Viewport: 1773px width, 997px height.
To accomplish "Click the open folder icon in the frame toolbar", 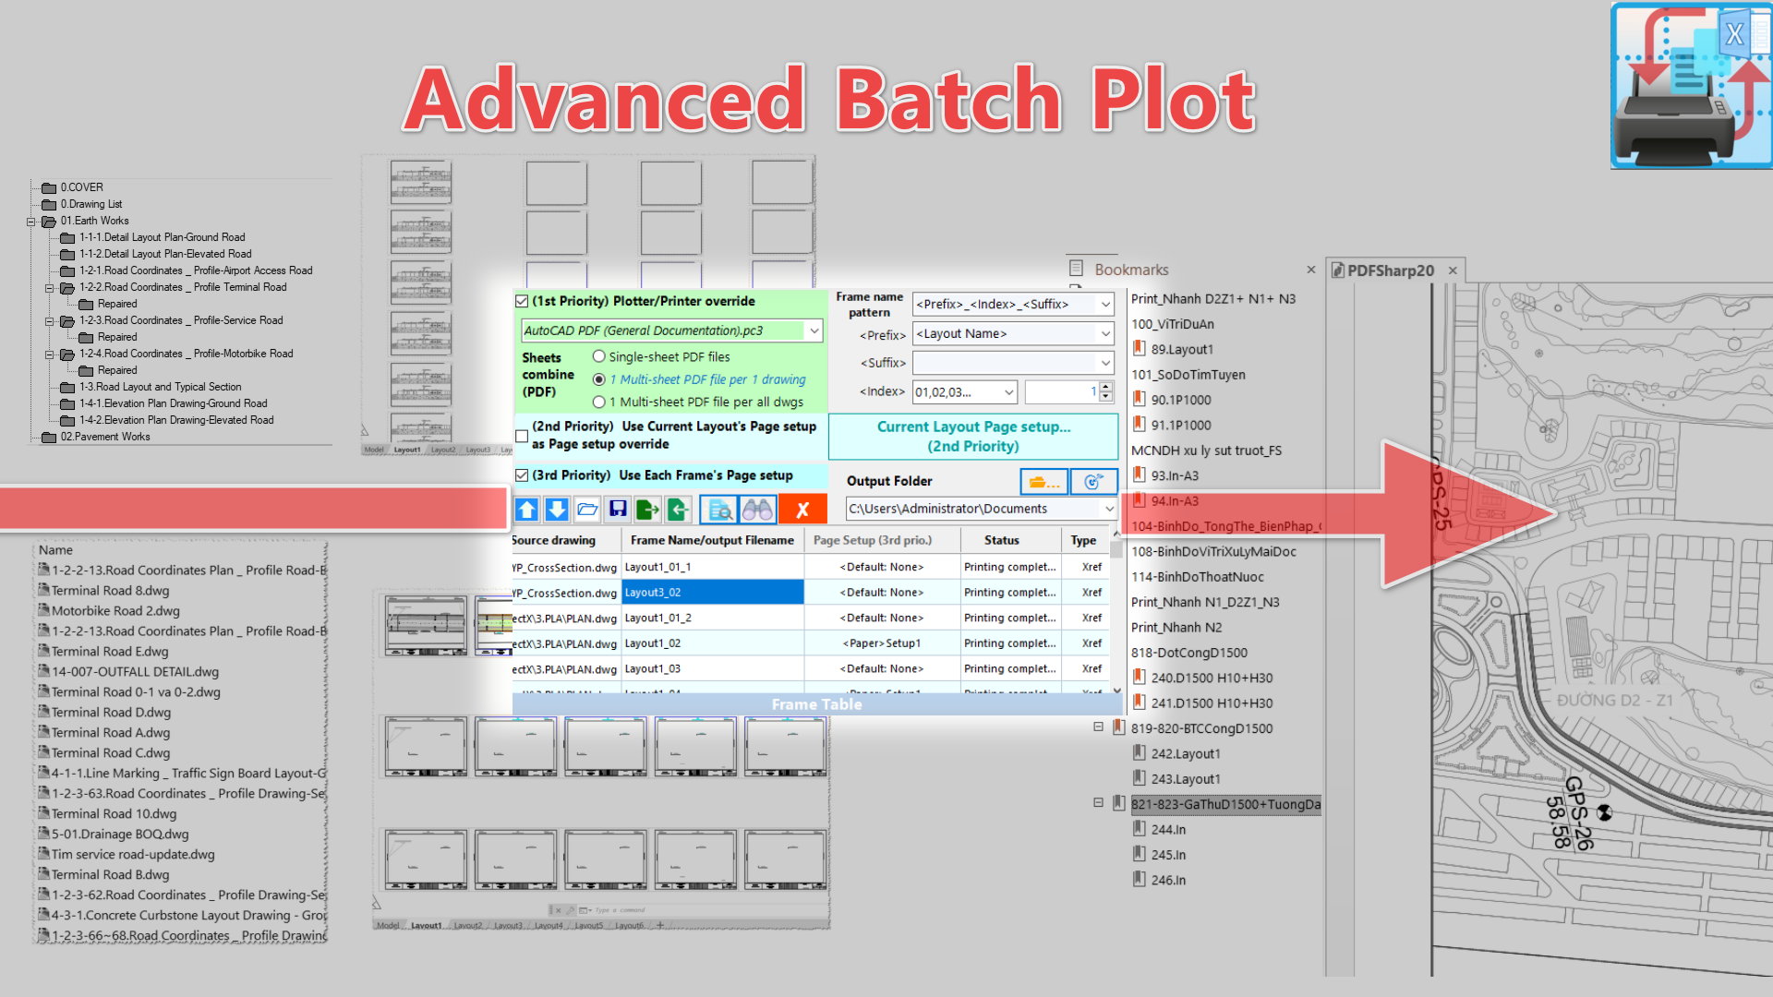I will click(587, 509).
